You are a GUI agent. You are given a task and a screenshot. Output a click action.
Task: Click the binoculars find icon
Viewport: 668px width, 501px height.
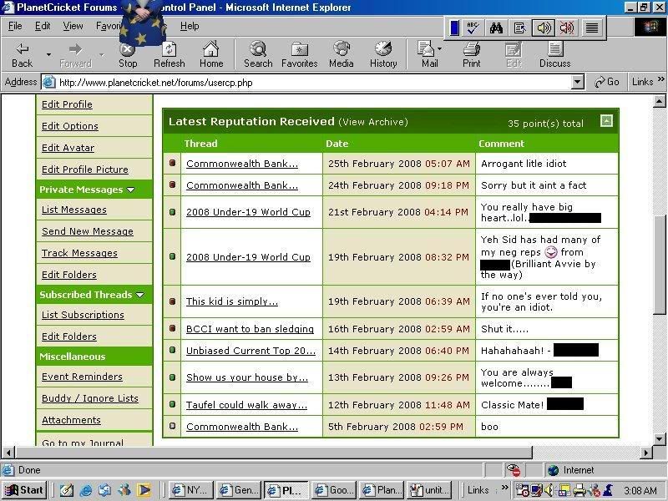[x=496, y=28]
